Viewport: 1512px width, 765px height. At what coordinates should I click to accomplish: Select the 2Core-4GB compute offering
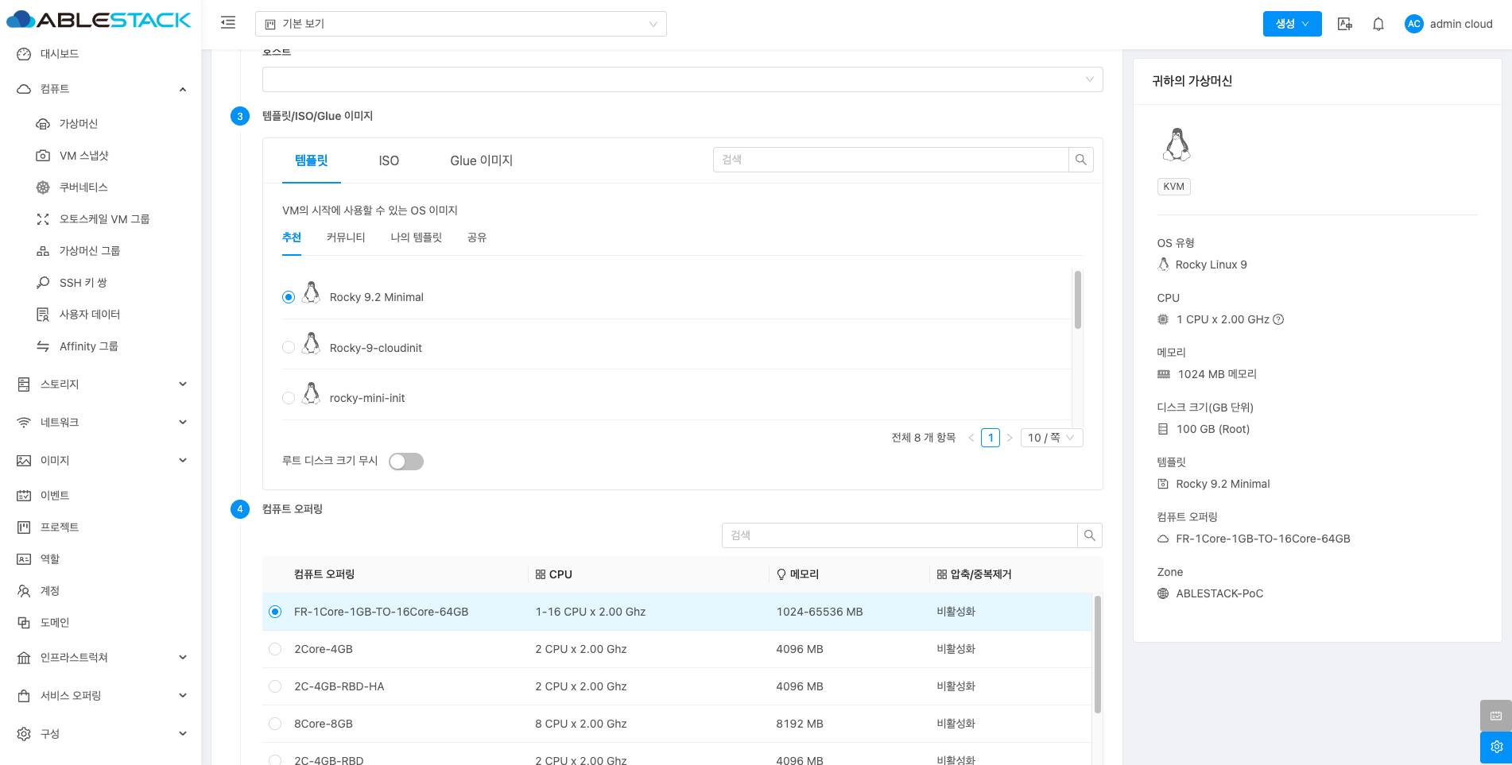[275, 649]
